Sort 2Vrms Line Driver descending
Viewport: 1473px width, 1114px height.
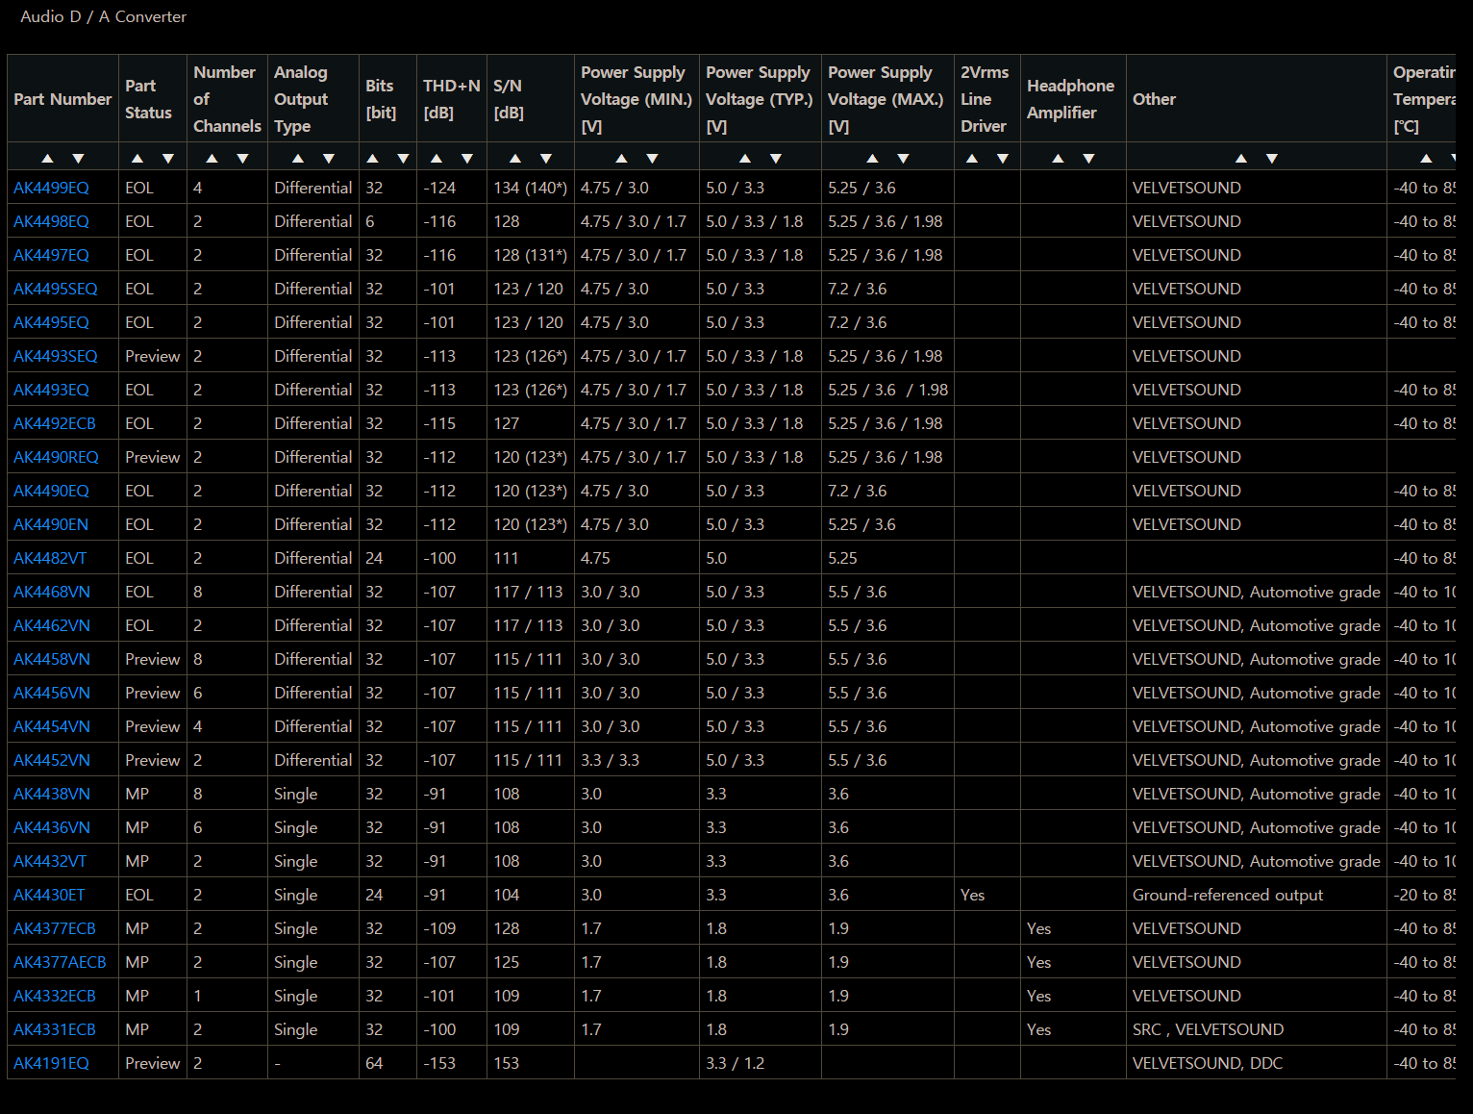tap(1003, 159)
